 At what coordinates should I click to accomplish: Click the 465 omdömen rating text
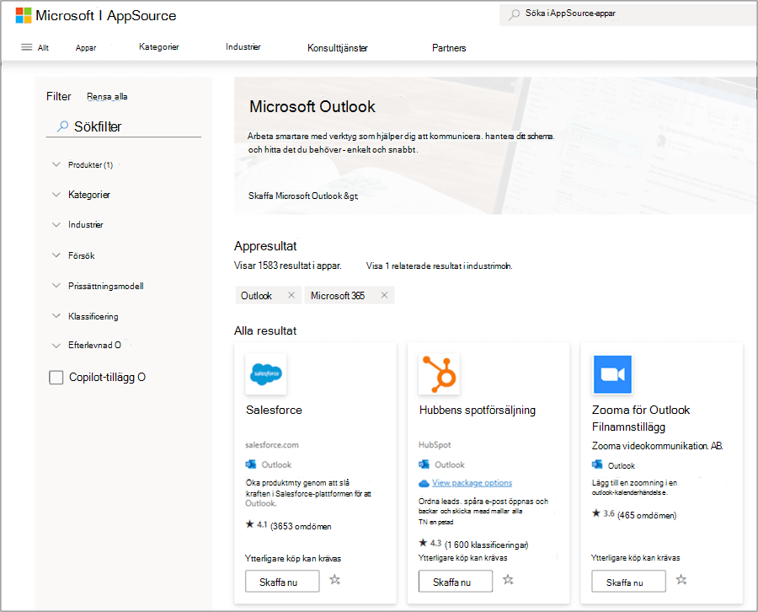pos(647,515)
